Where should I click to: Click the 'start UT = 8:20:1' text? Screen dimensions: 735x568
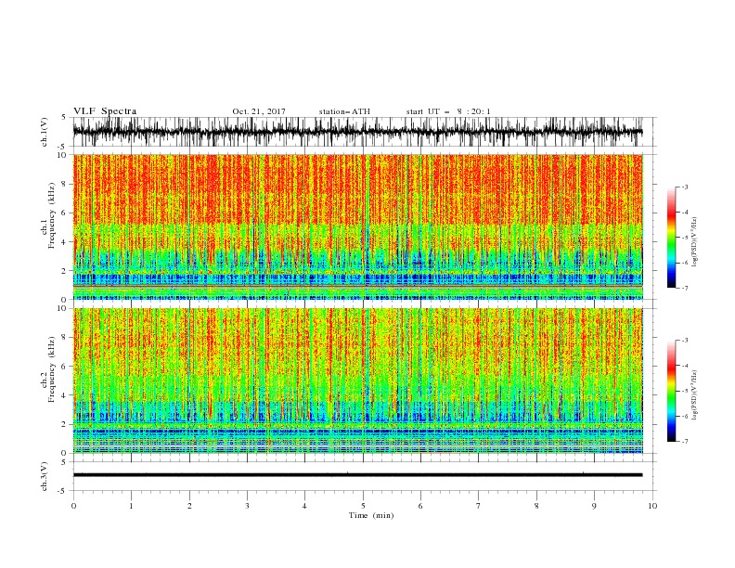(448, 111)
